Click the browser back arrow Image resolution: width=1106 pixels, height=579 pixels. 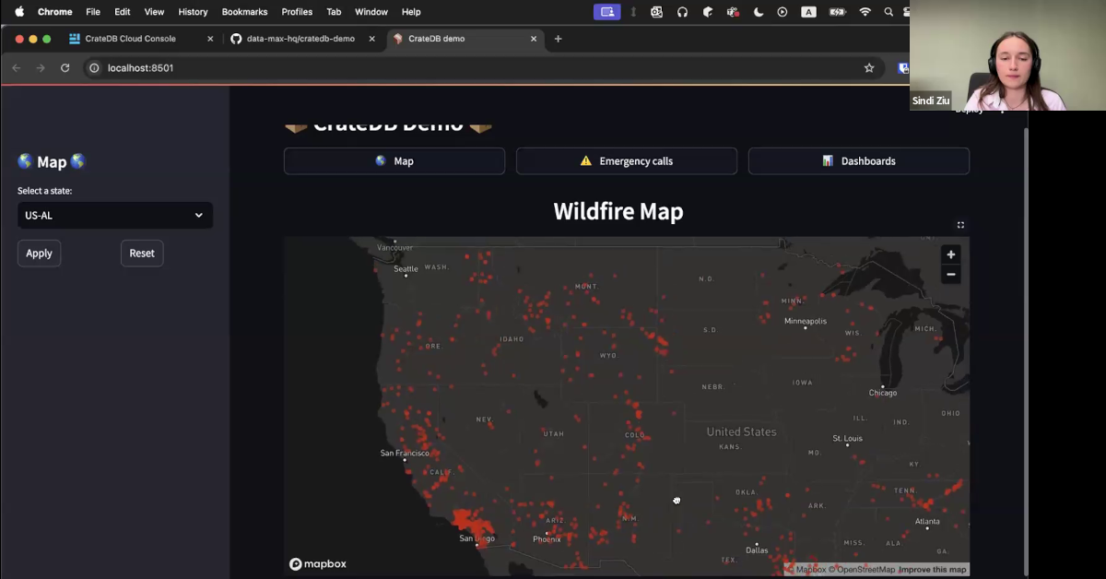click(x=16, y=68)
